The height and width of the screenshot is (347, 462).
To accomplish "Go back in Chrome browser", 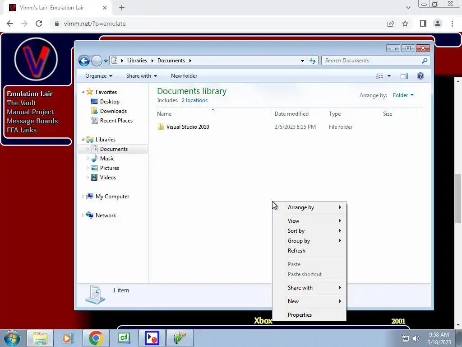I will pos(10,23).
